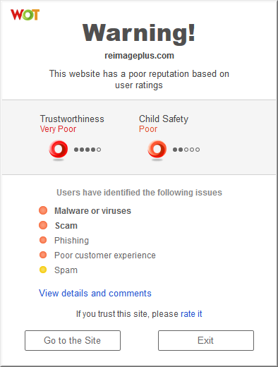Click the yellow bullet beside Spam
278x367 pixels.
click(43, 270)
